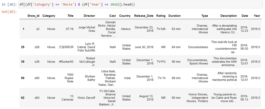
Task: Select row index 1 in table
Action: 23,29
